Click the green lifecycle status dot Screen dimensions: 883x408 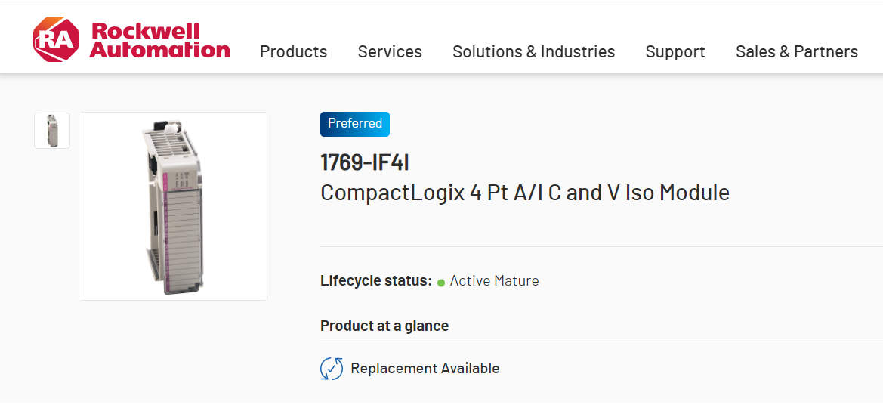click(441, 283)
